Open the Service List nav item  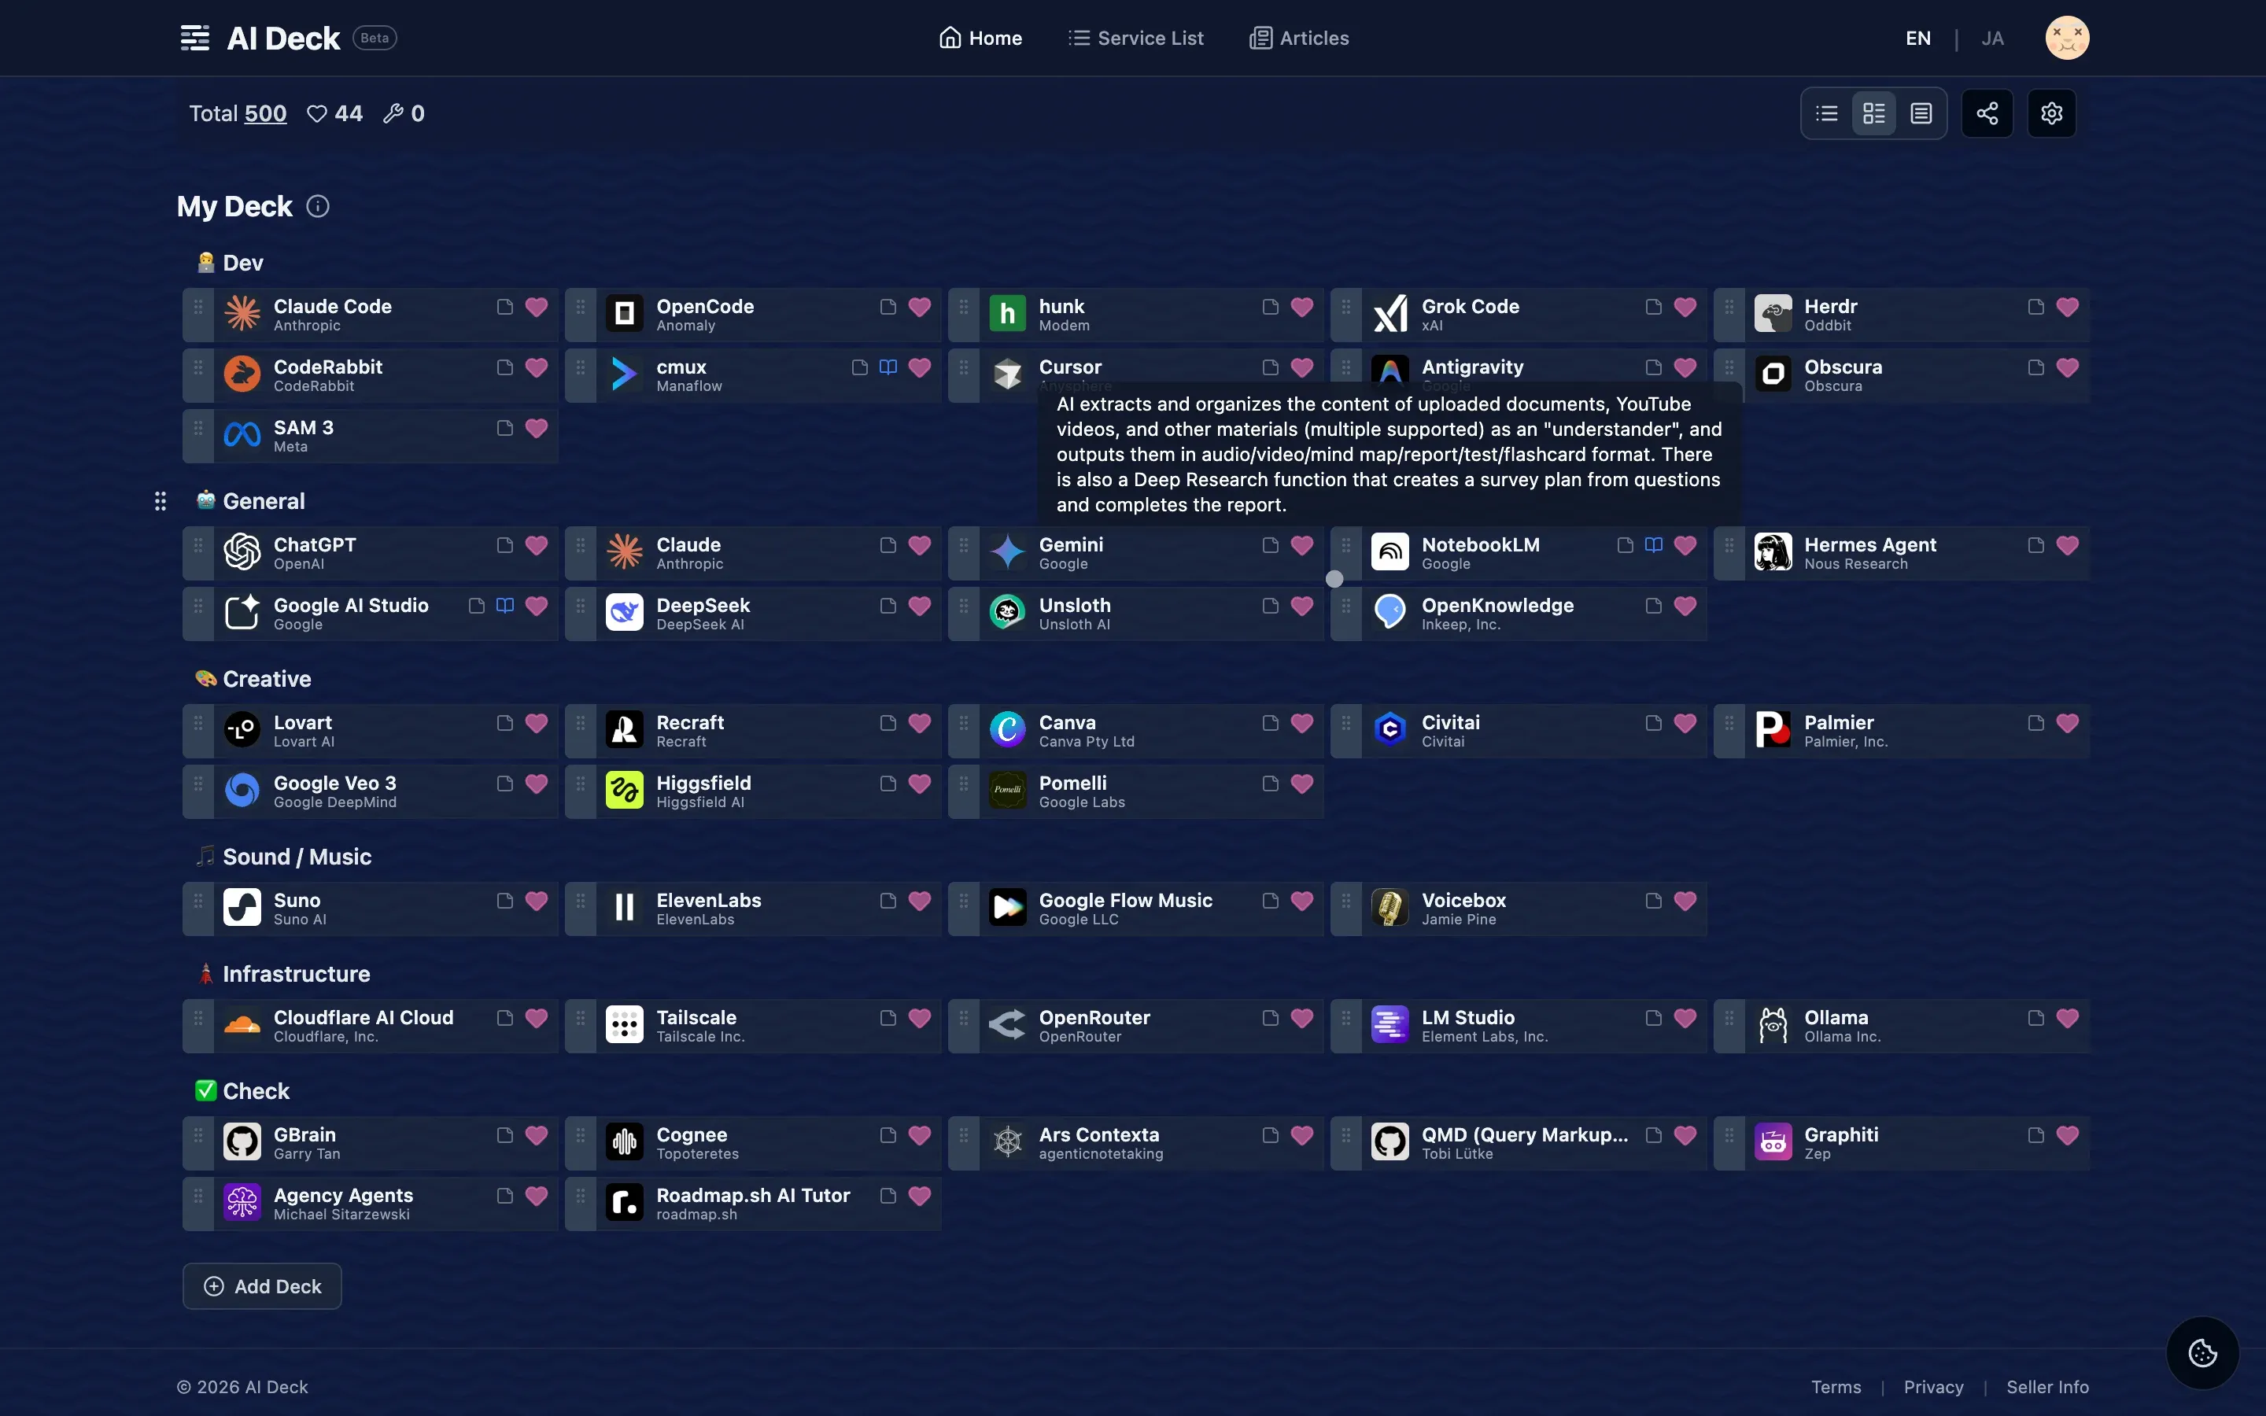click(x=1136, y=39)
